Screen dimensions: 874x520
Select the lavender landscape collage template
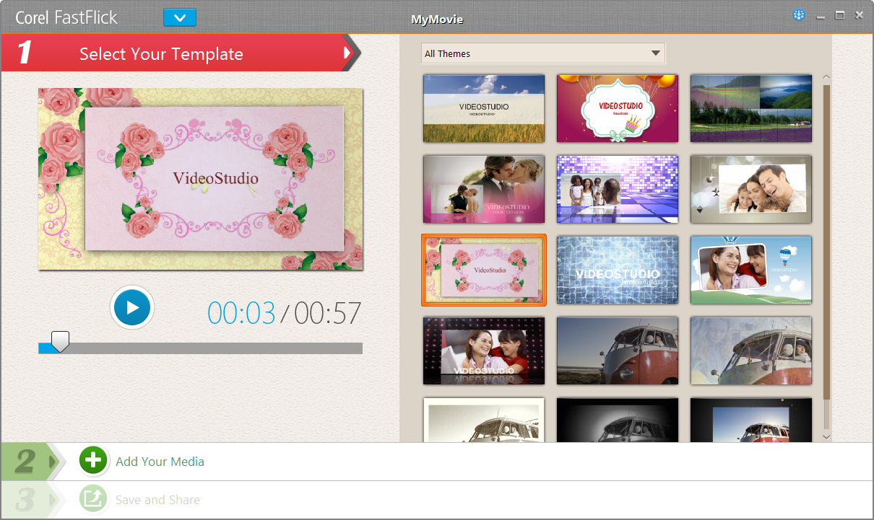point(751,108)
